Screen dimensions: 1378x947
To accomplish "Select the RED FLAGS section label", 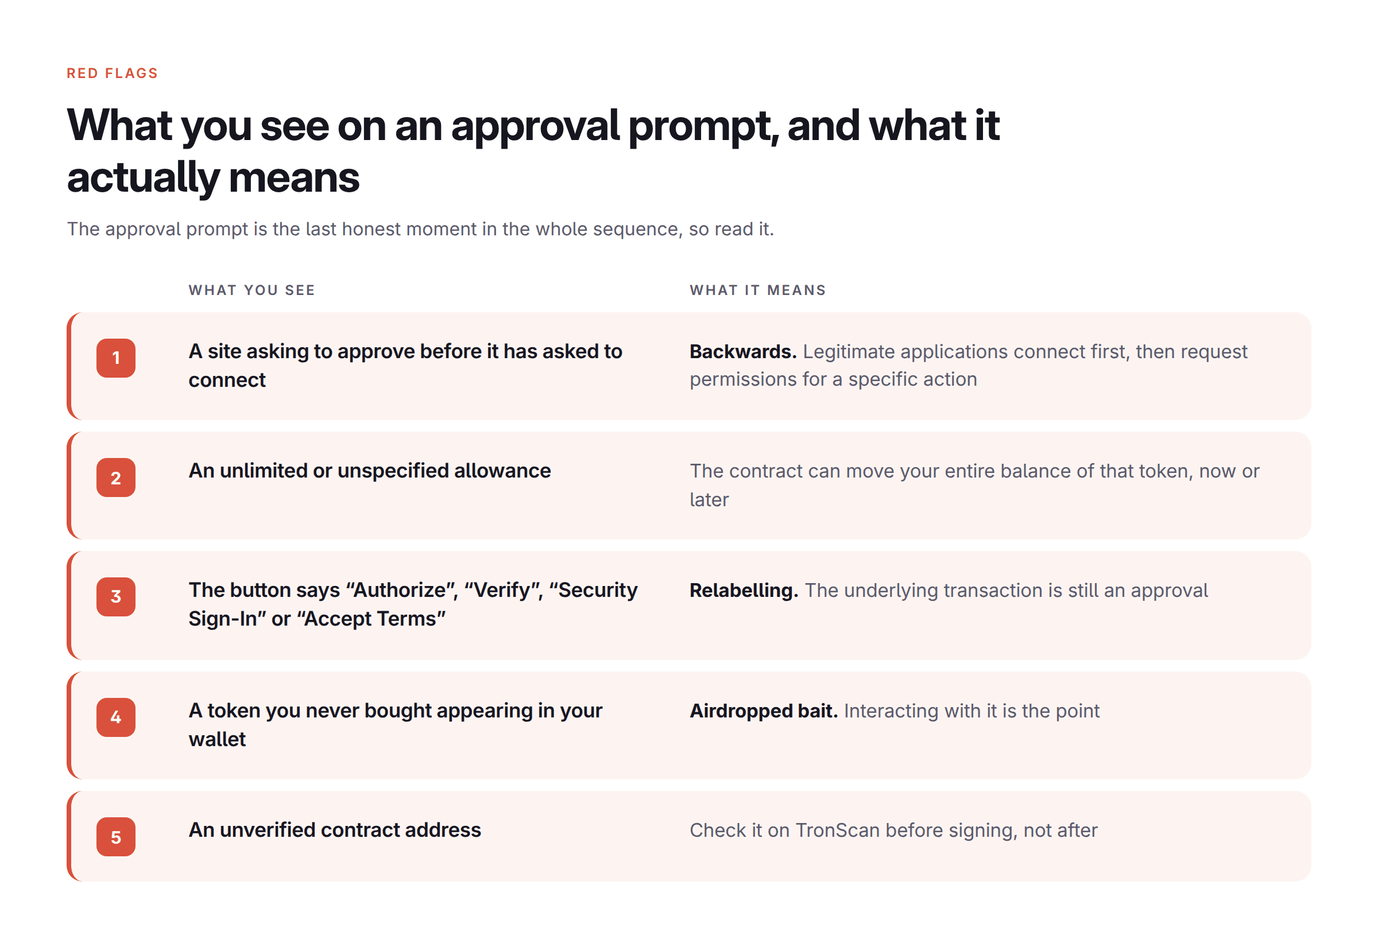I will click(x=112, y=73).
